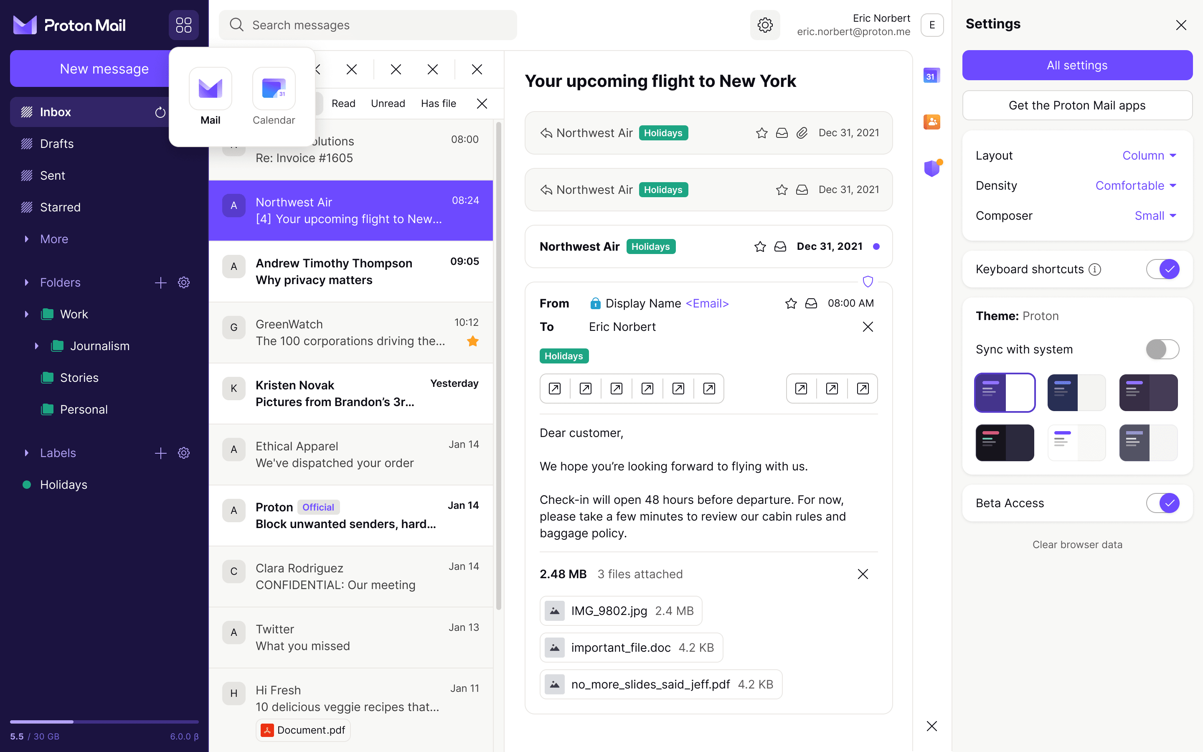
Task: Disable the Keyboard shortcuts toggle
Action: tap(1162, 269)
